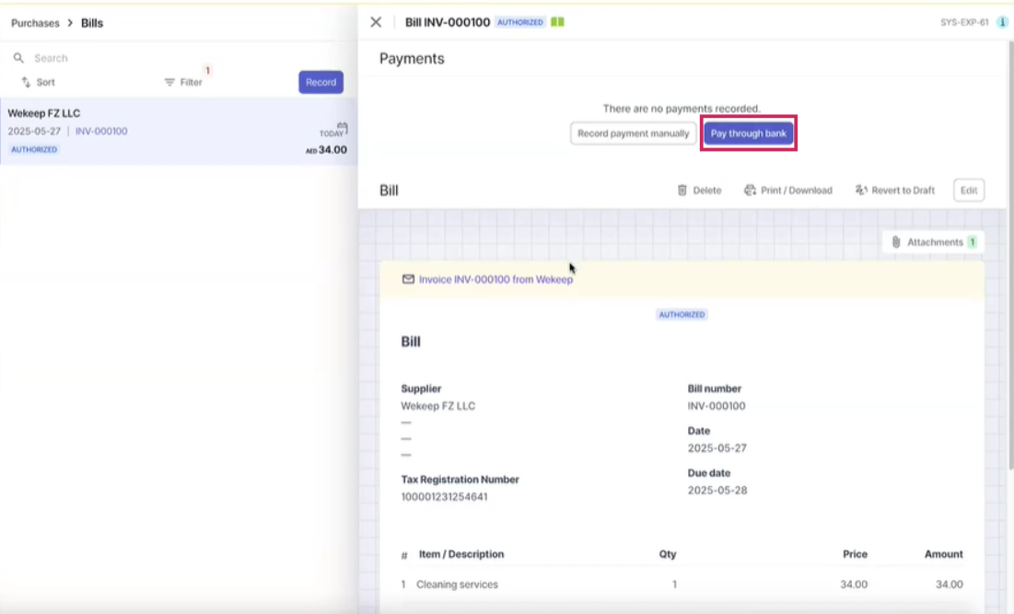Click due date value 2025-05-28
The image size is (1014, 614).
point(717,490)
